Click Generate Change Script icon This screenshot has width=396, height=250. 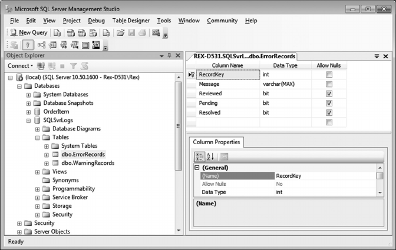click(x=14, y=45)
